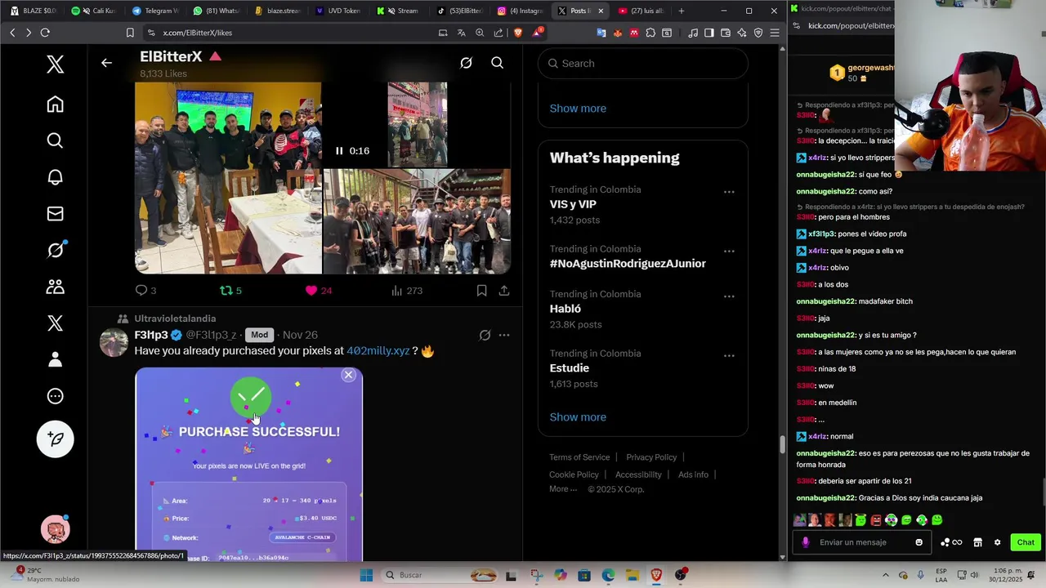Open X Notifications bell in the sidebar

(x=55, y=177)
